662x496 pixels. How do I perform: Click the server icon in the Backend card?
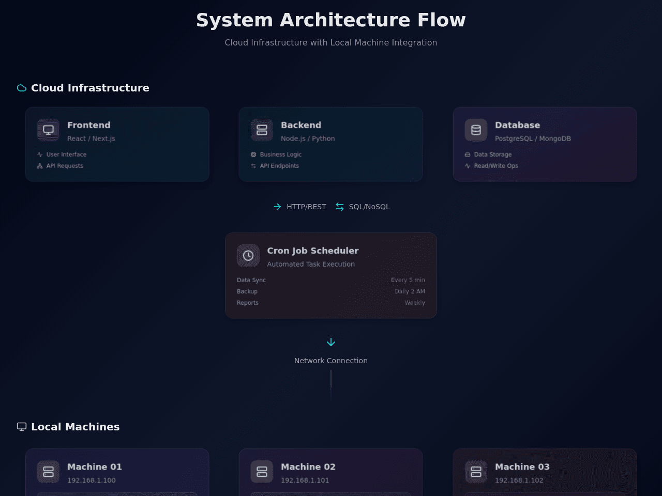point(262,130)
